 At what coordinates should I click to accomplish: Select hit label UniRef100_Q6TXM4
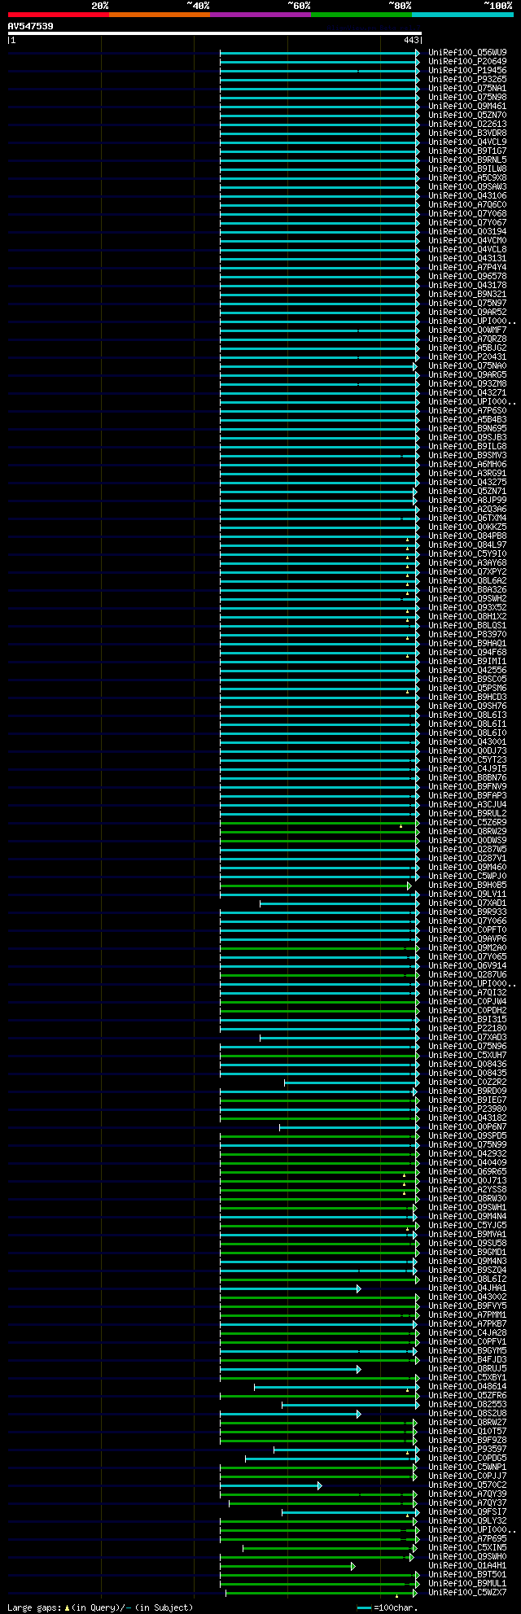pos(467,518)
